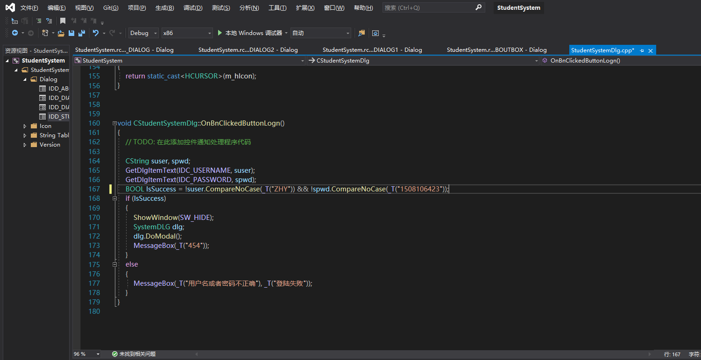Click the Save file icon
The width and height of the screenshot is (701, 360).
(x=71, y=33)
